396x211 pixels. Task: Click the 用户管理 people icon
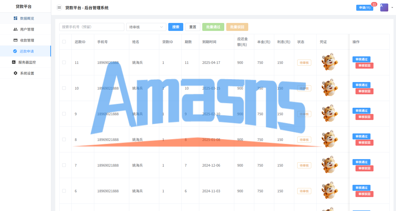point(15,29)
